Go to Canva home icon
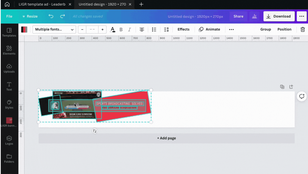Screen dimensions: 308x174 (7, 4)
